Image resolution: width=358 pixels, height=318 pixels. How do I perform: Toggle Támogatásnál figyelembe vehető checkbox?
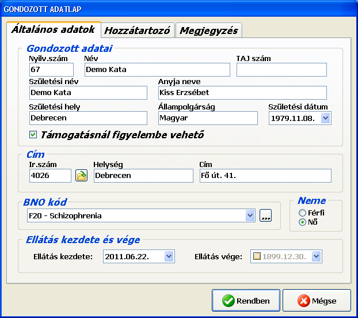[33, 135]
